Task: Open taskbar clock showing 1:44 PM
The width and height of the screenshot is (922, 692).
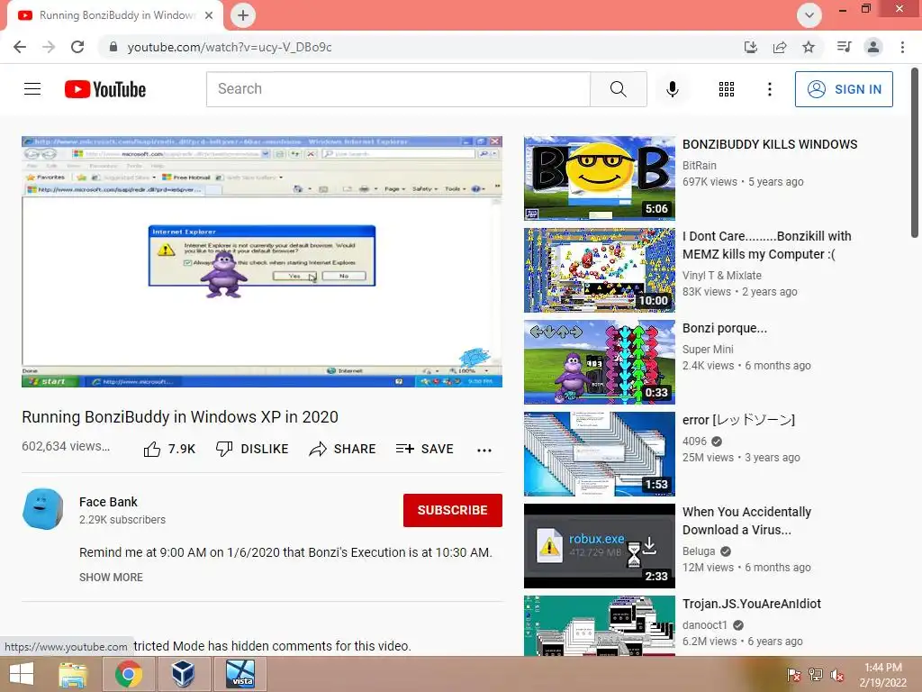Action: tap(882, 675)
